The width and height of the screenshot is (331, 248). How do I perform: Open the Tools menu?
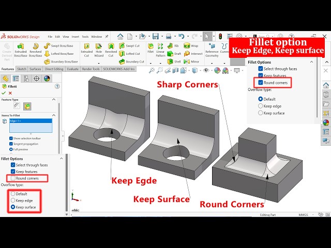(85, 37)
